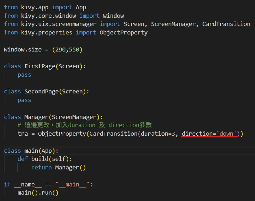Image resolution: width=255 pixels, height=201 pixels.
Task: Click 'def build(self):' method line
Action: click(x=45, y=159)
